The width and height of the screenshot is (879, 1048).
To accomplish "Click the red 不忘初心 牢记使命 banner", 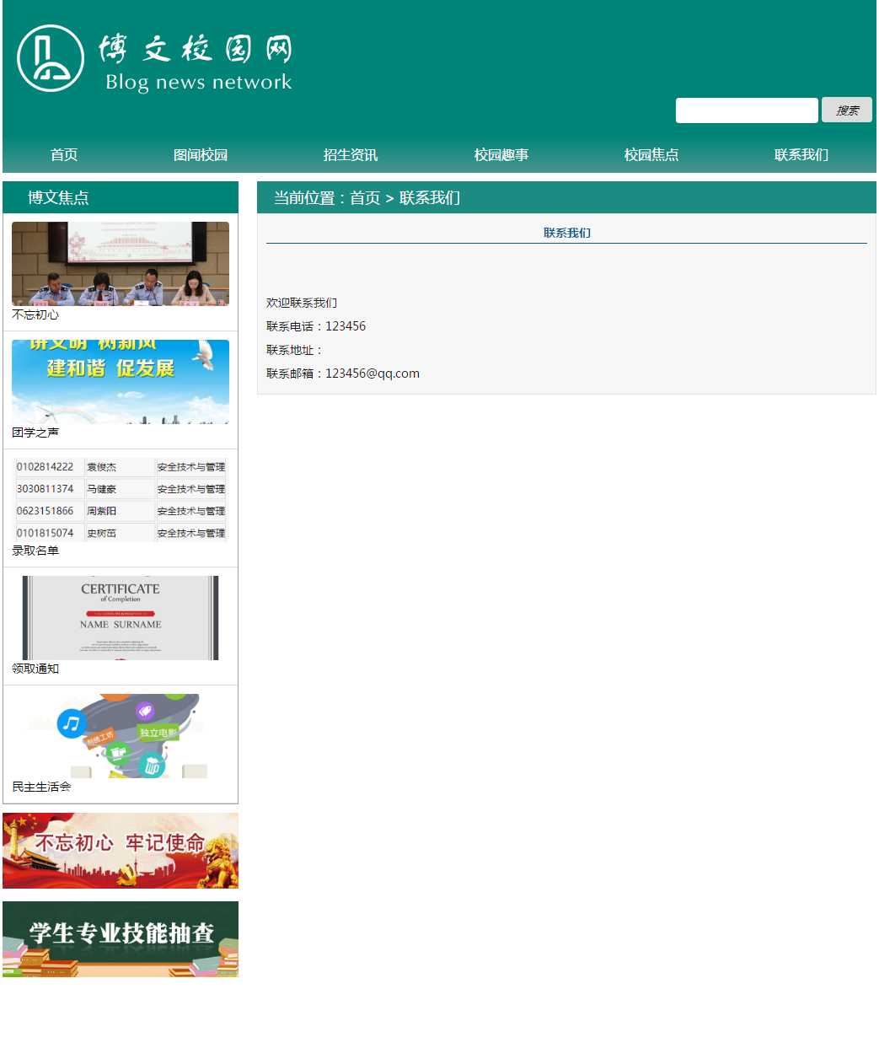I will click(x=121, y=850).
